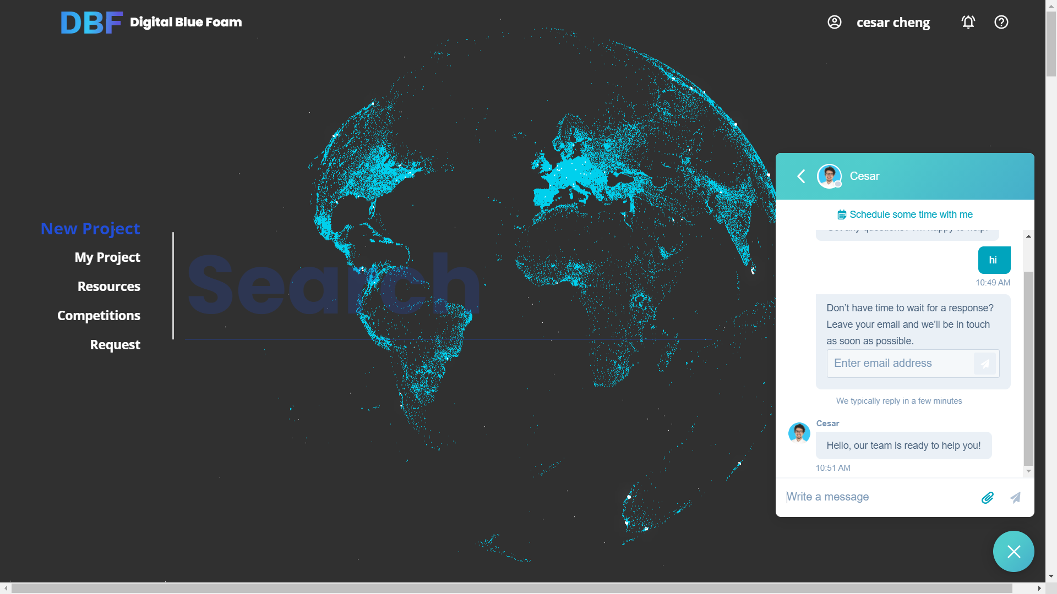The width and height of the screenshot is (1057, 594).
Task: Click Cesar's avatar in chat header
Action: click(829, 176)
